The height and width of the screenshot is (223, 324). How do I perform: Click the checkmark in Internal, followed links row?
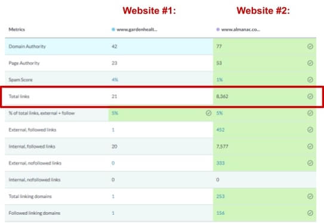point(310,147)
